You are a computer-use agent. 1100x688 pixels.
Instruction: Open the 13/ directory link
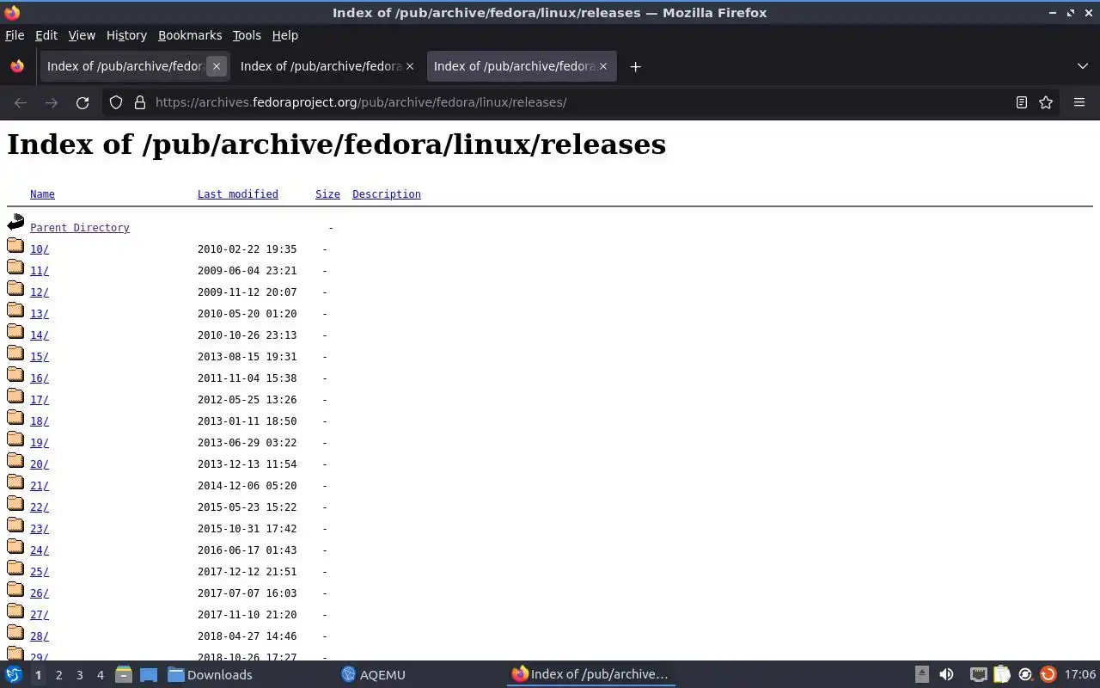coord(40,314)
